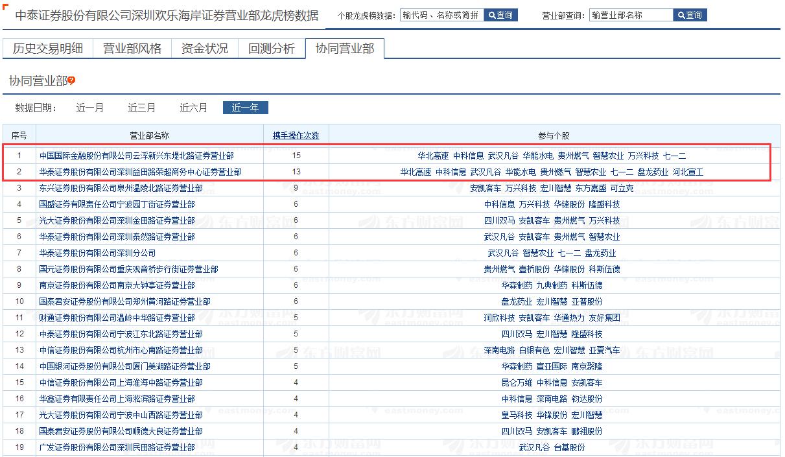785x457 pixels.
Task: Click the 台基股份 stock link in row 19
Action: click(569, 447)
